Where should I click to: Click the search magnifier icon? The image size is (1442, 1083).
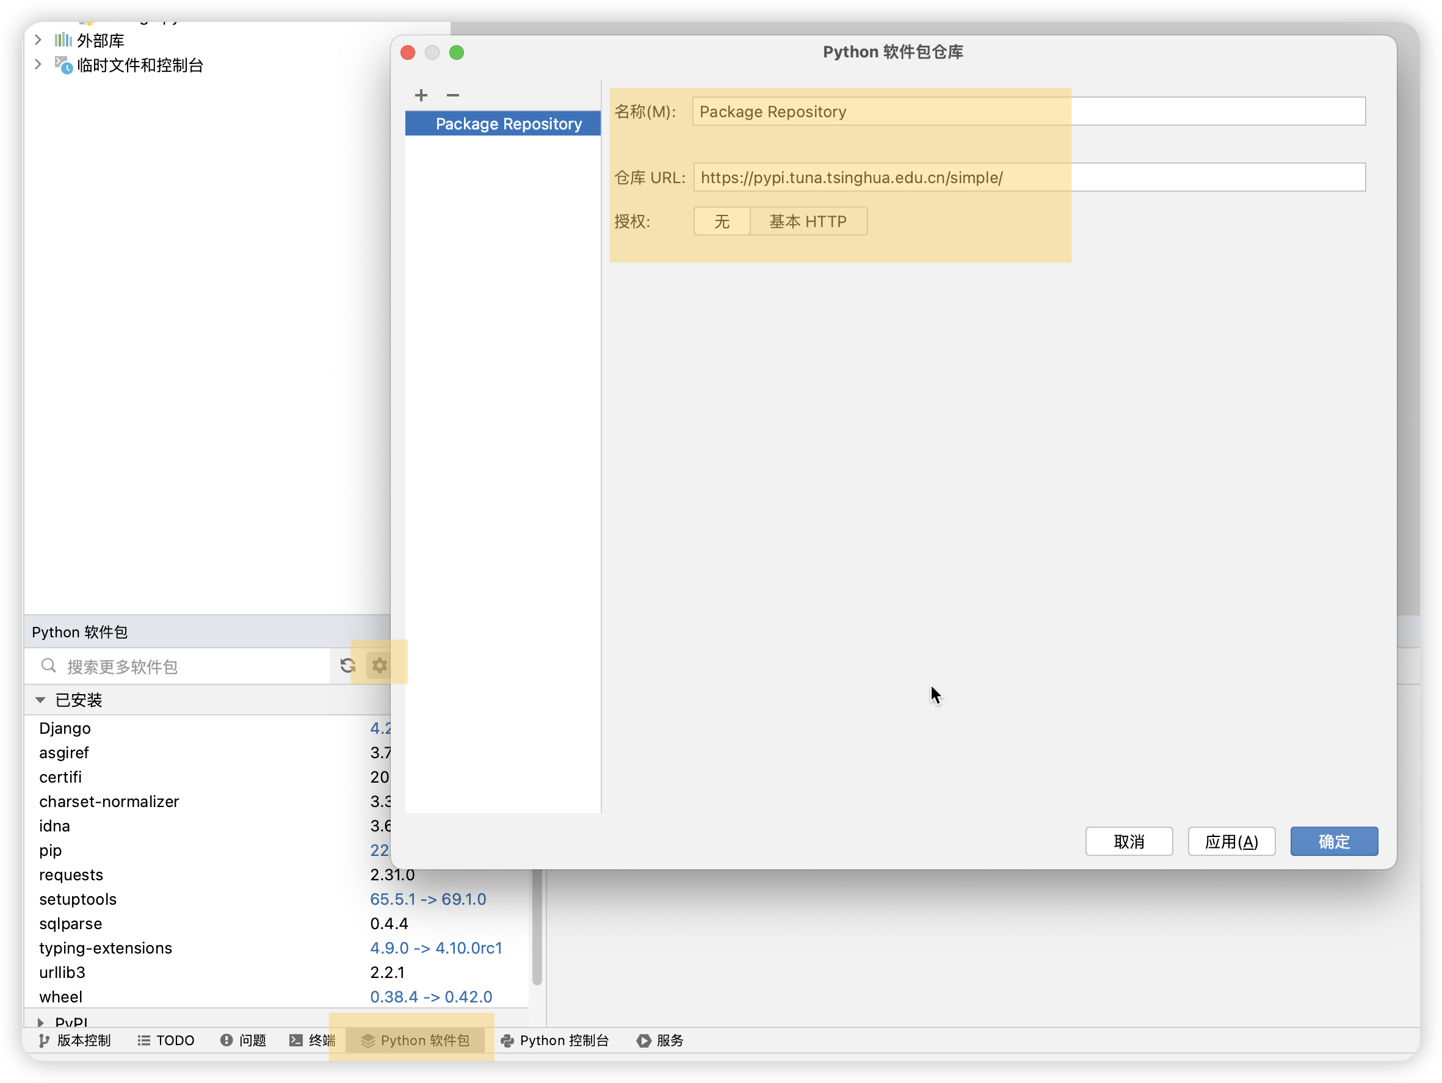tap(49, 665)
